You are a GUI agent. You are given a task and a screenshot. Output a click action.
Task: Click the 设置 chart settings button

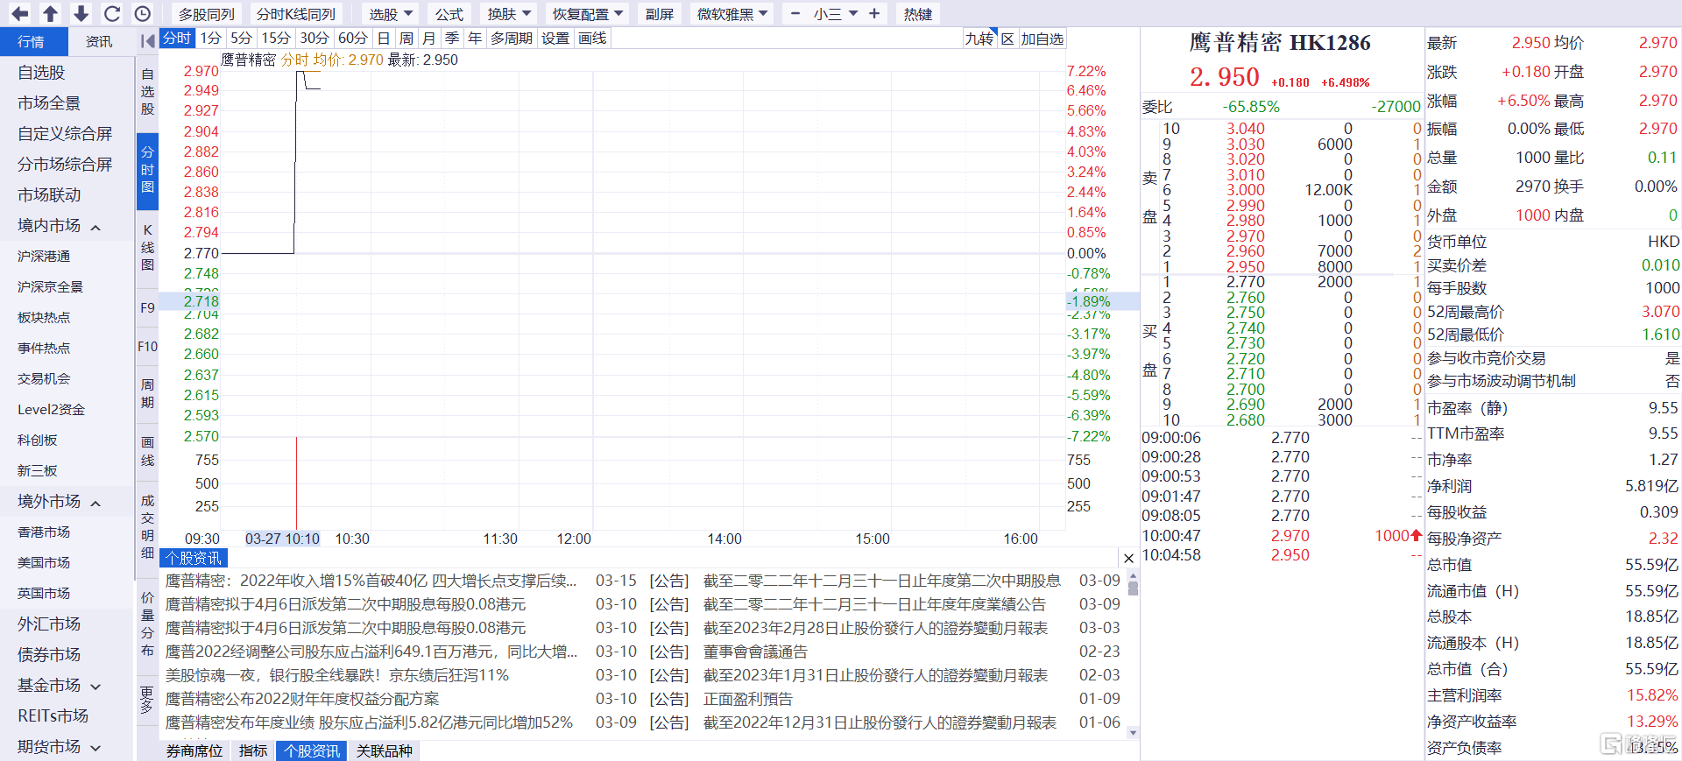pos(555,38)
